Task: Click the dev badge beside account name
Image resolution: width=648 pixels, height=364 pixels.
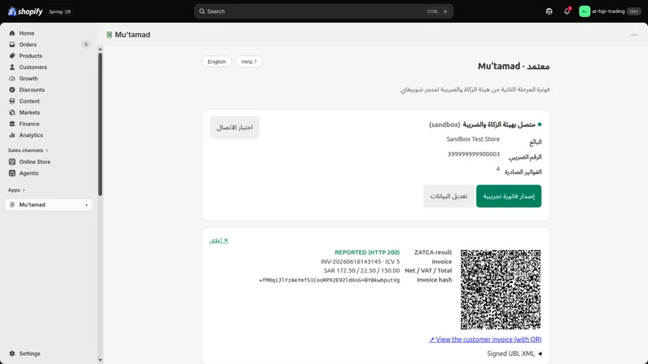Action: [x=634, y=11]
